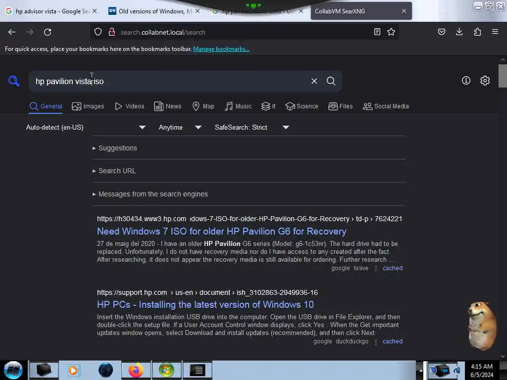Click the taskbar clock showing 4:15 AM
This screenshot has width=507, height=380.
[482, 370]
